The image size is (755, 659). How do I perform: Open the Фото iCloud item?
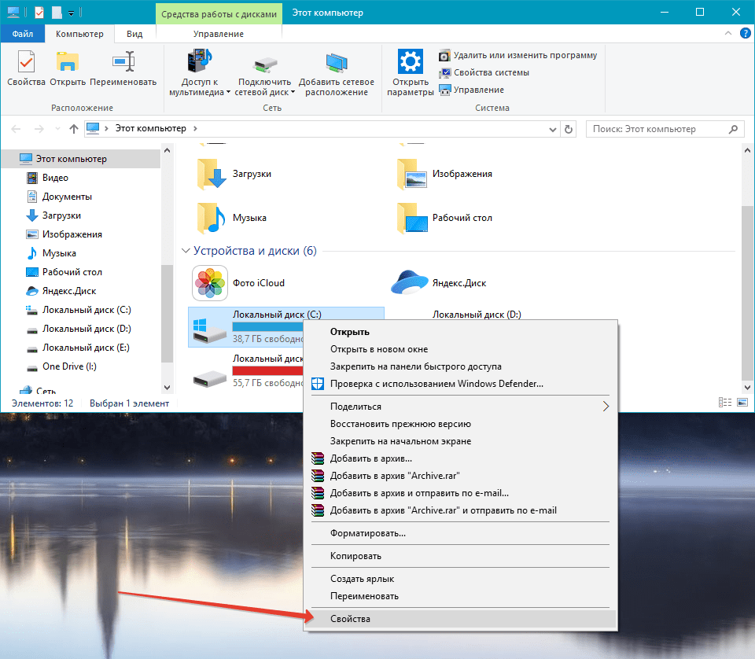click(x=209, y=283)
